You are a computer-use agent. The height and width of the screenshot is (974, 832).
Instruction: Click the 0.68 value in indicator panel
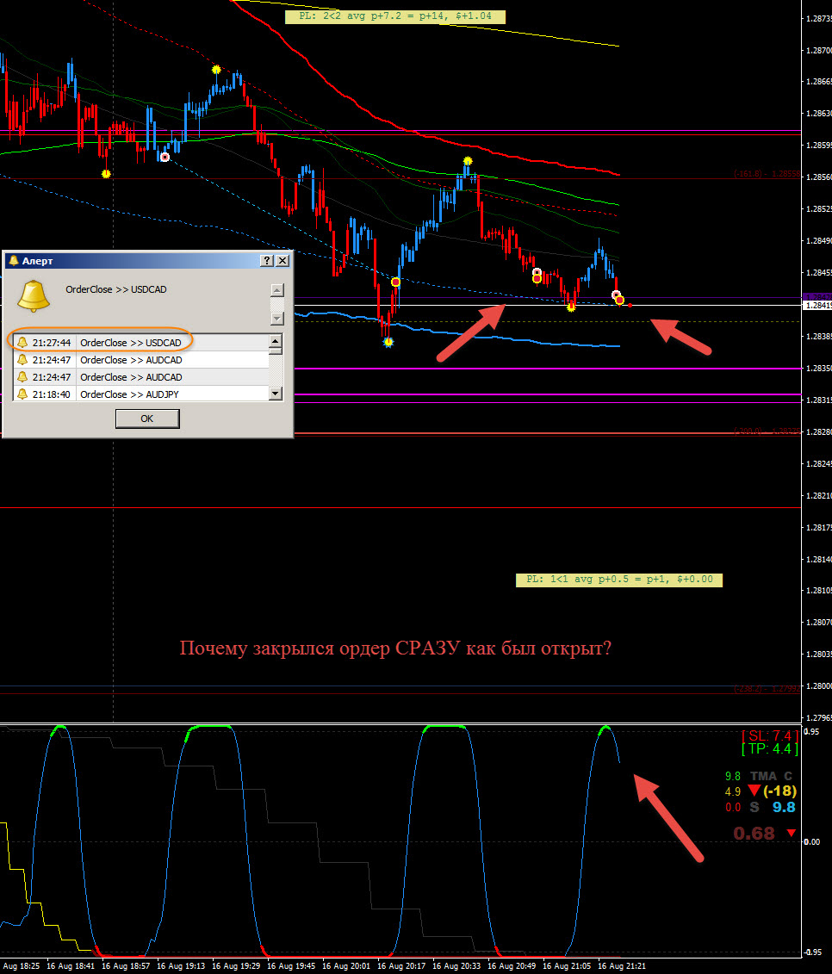click(x=754, y=833)
